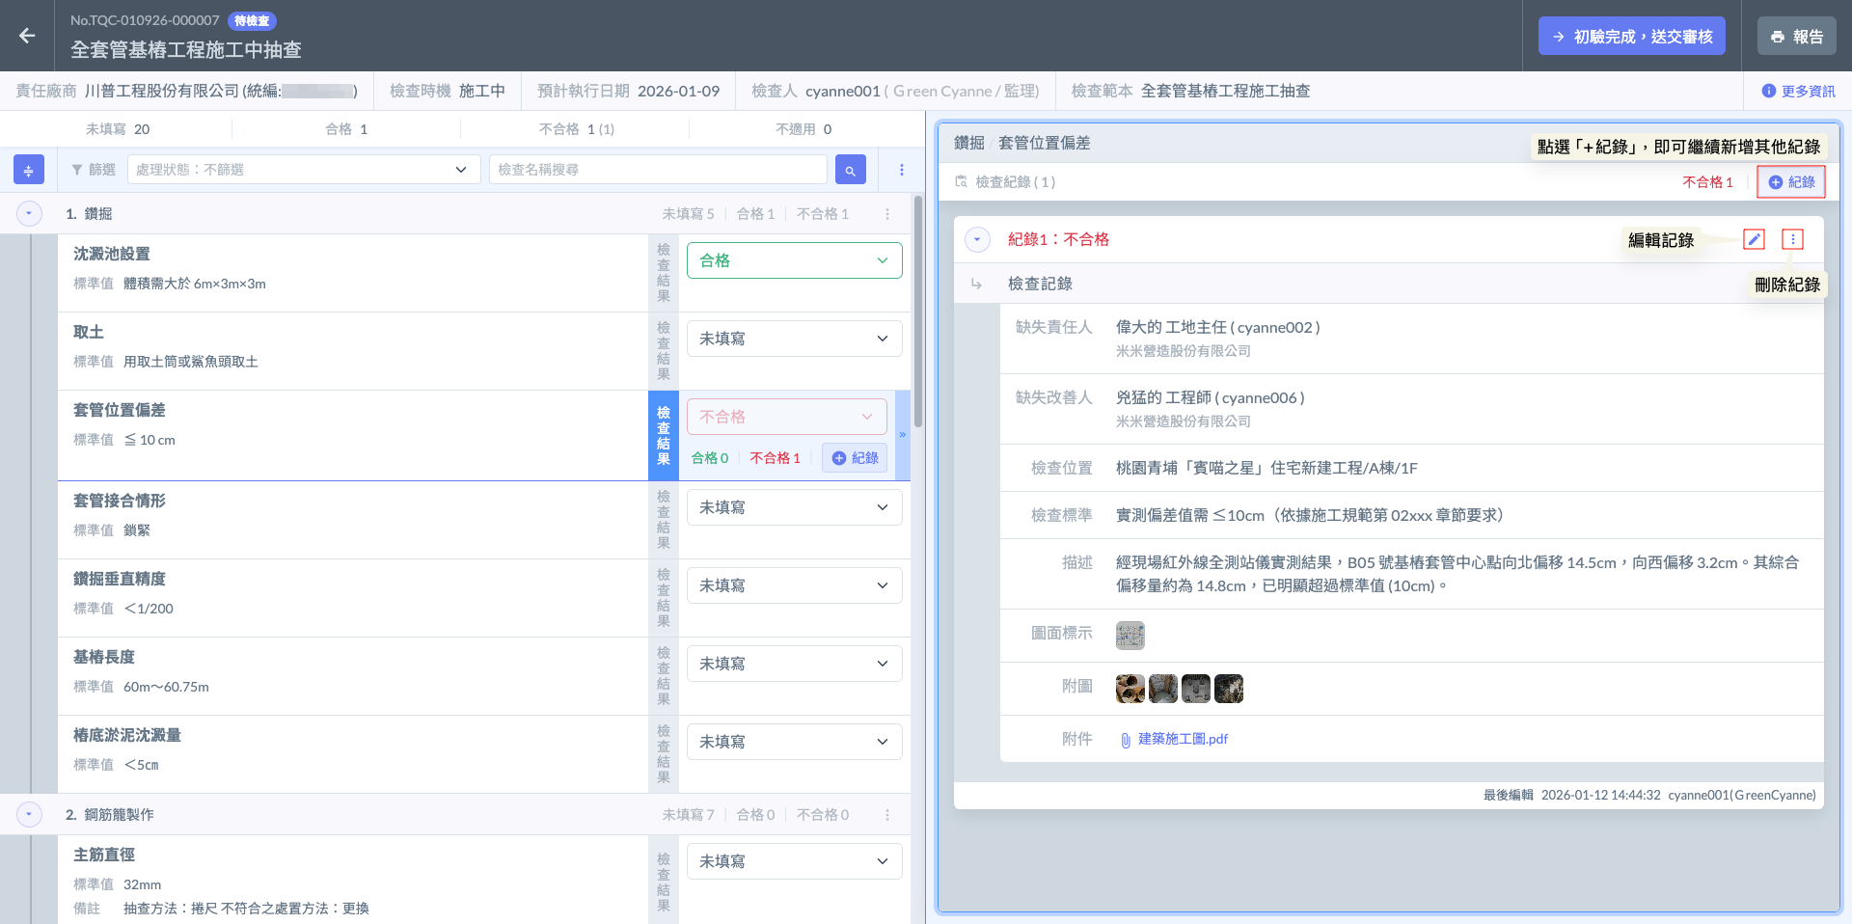Collapse the 鋼筋籠製作 section
The height and width of the screenshot is (924, 1852).
pyautogui.click(x=29, y=815)
